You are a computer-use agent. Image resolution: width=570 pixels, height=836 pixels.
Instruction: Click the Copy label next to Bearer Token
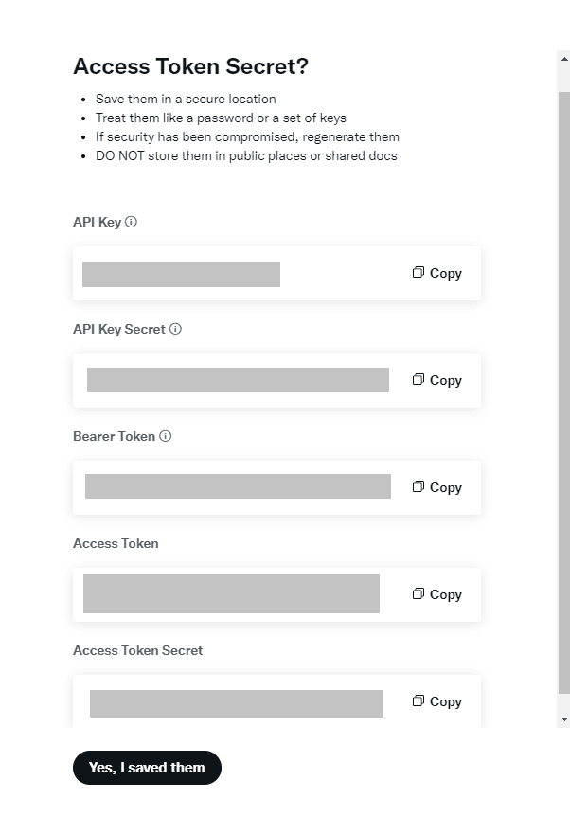(x=445, y=487)
